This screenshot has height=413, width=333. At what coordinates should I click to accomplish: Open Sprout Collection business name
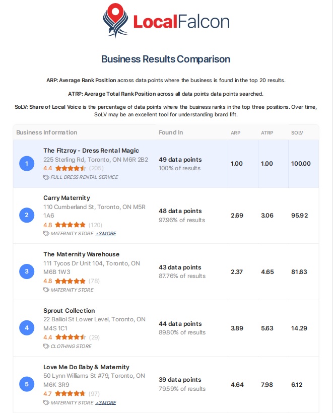coord(69,311)
